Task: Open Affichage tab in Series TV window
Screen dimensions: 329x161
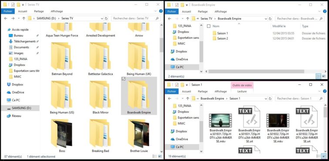Action: [57, 11]
